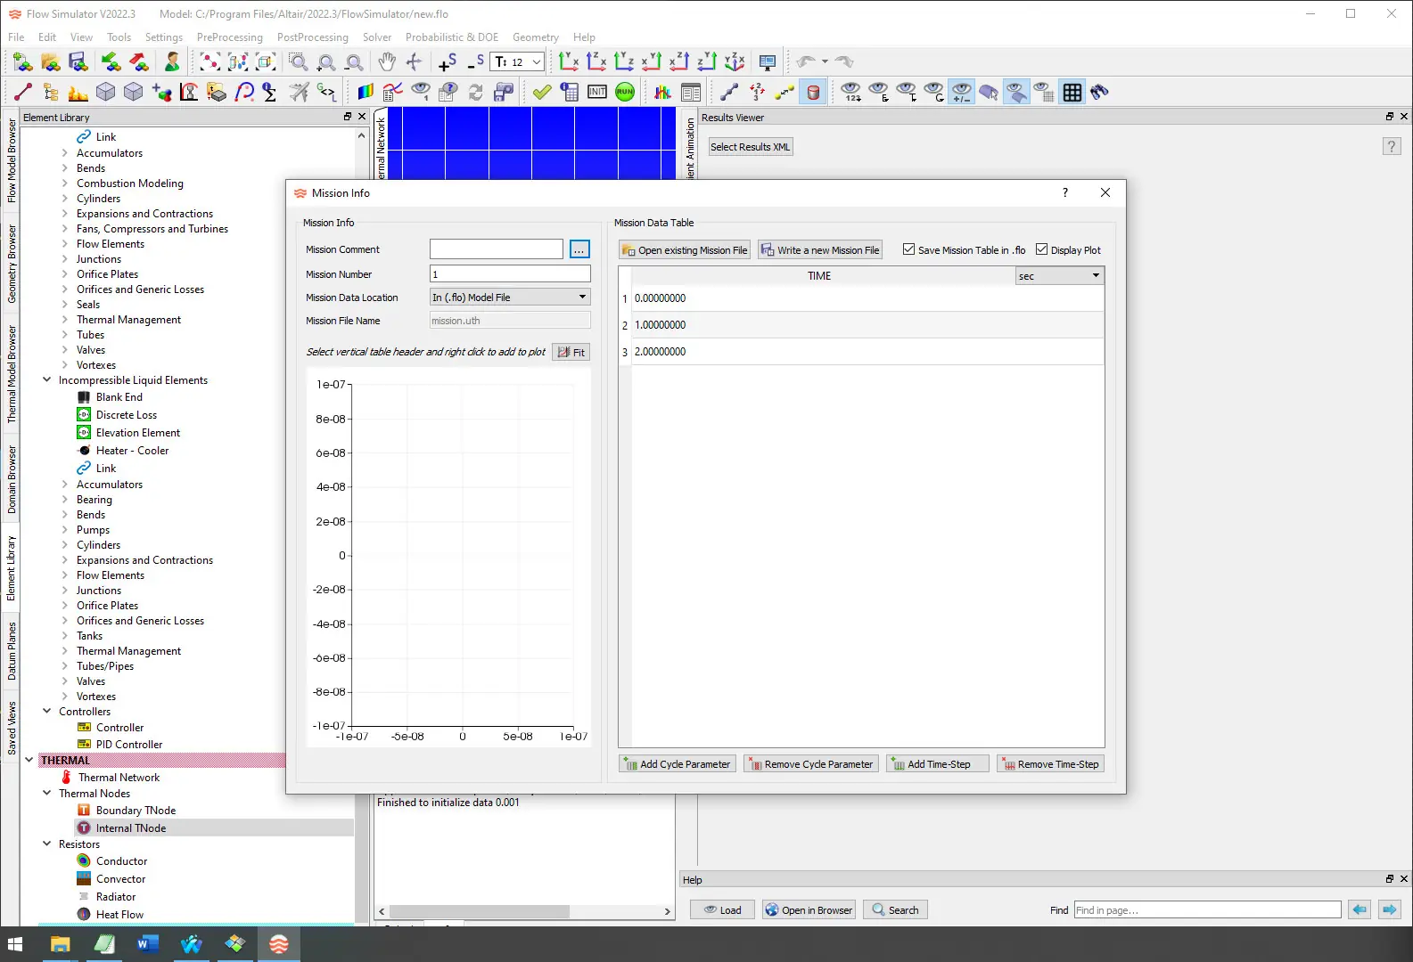The height and width of the screenshot is (962, 1413).
Task: Click the horizontal scrollbar in output panel
Action: click(480, 911)
